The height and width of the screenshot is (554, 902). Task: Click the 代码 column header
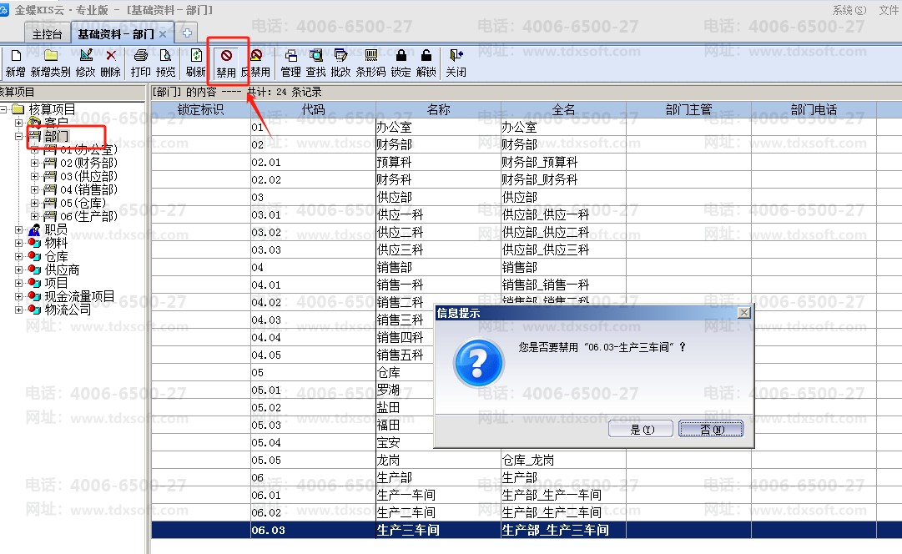pyautogui.click(x=313, y=109)
